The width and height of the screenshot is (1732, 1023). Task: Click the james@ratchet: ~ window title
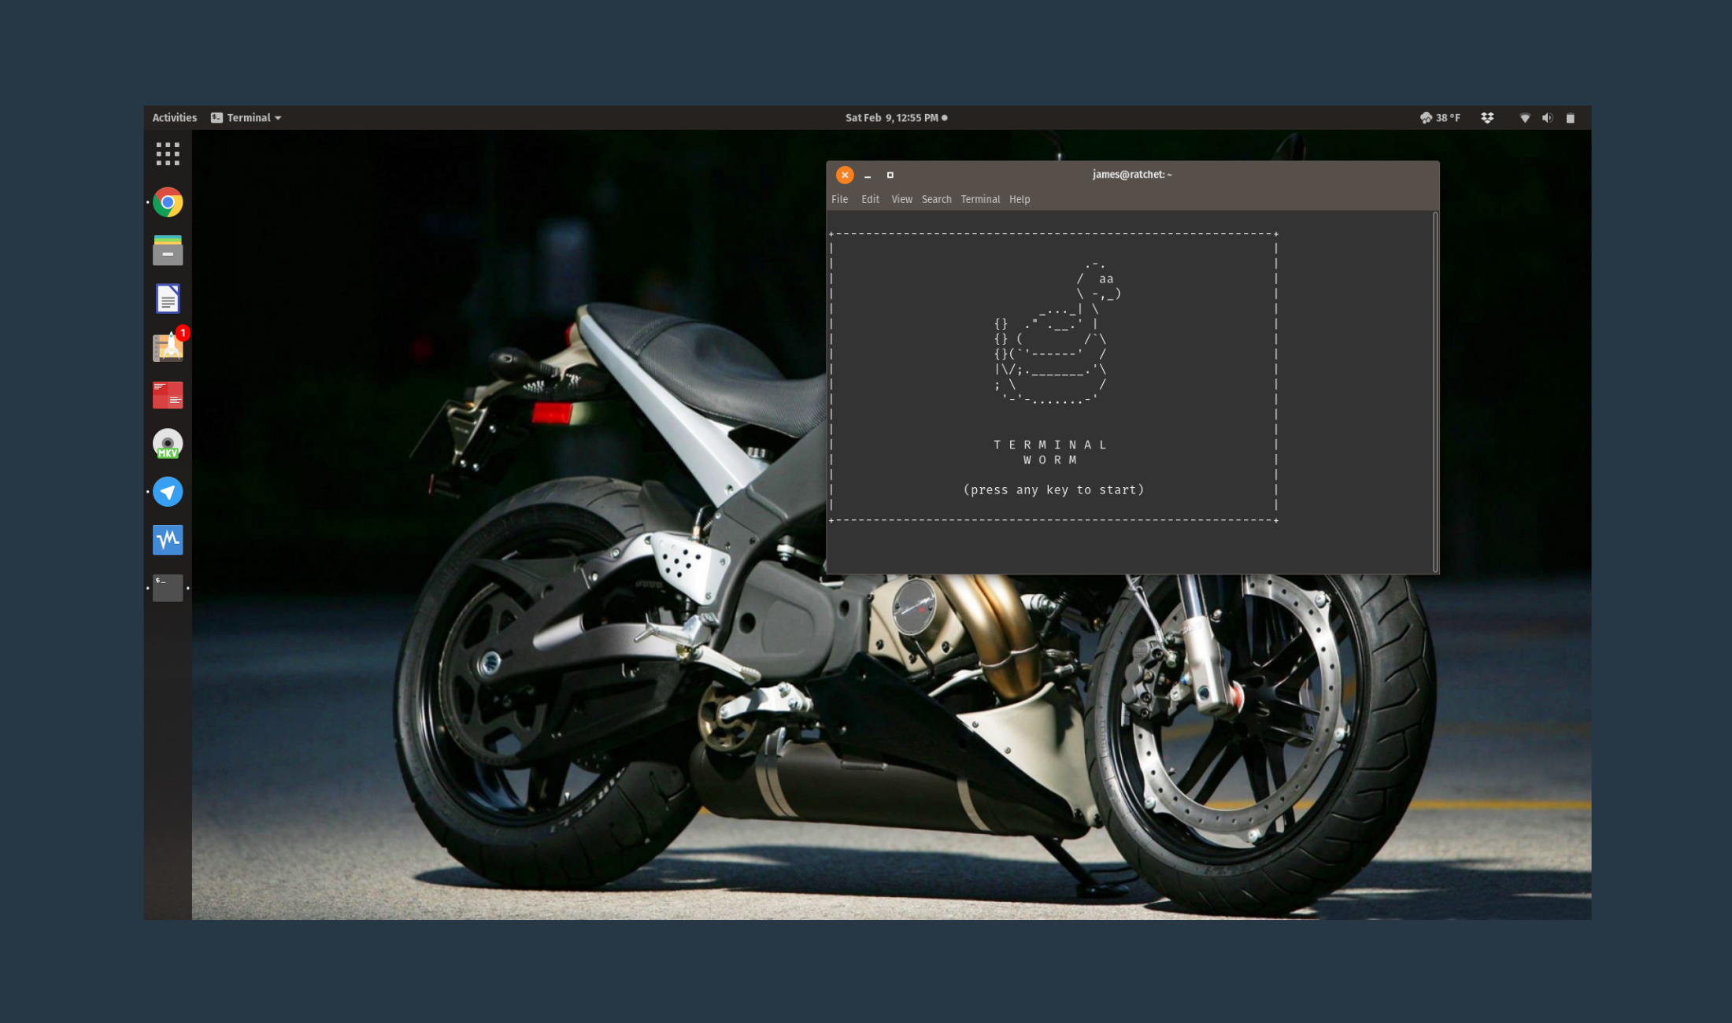tap(1132, 175)
